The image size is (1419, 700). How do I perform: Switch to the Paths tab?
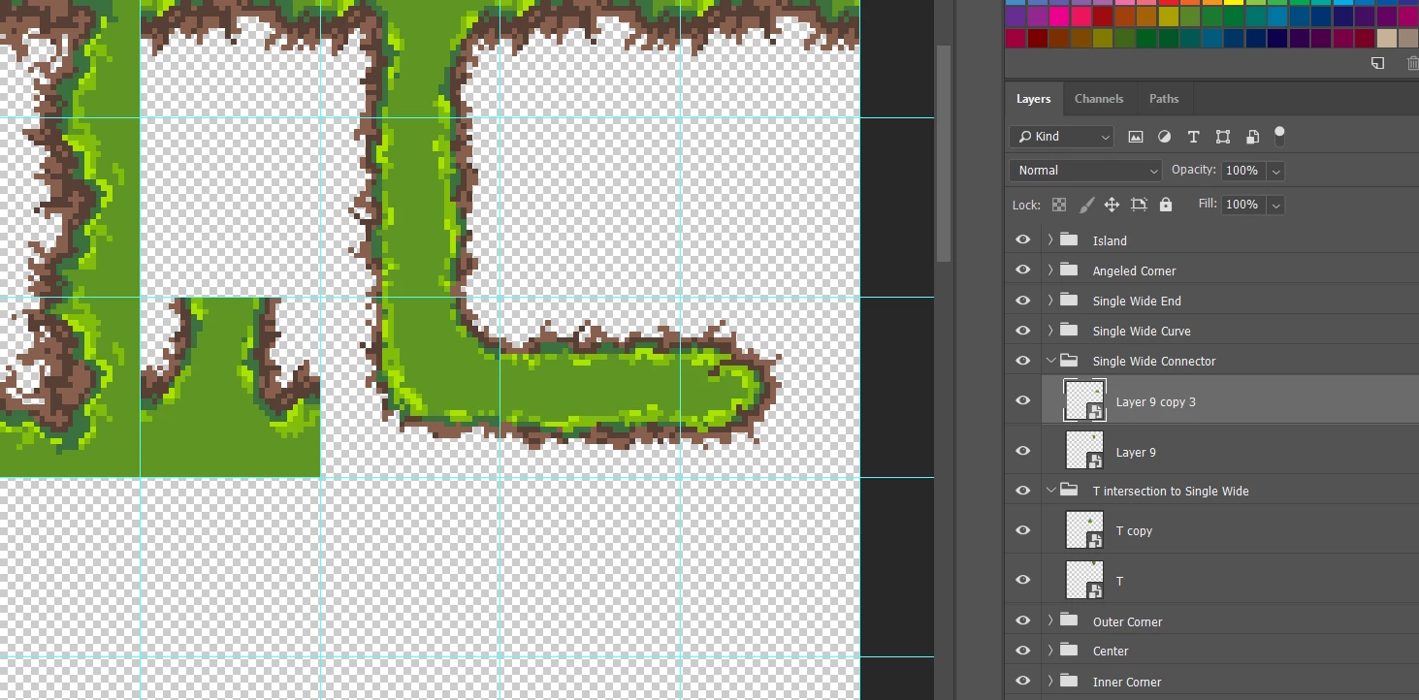point(1164,99)
